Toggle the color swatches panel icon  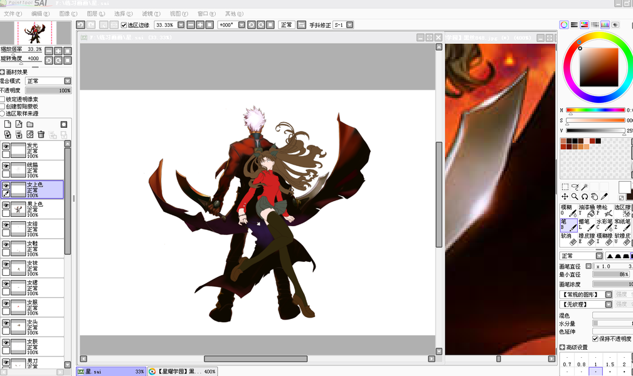point(605,24)
